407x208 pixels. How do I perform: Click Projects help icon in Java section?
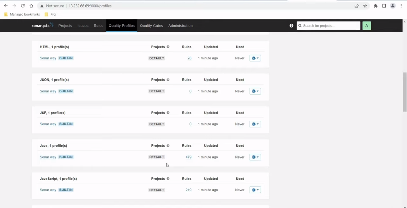coord(168,146)
